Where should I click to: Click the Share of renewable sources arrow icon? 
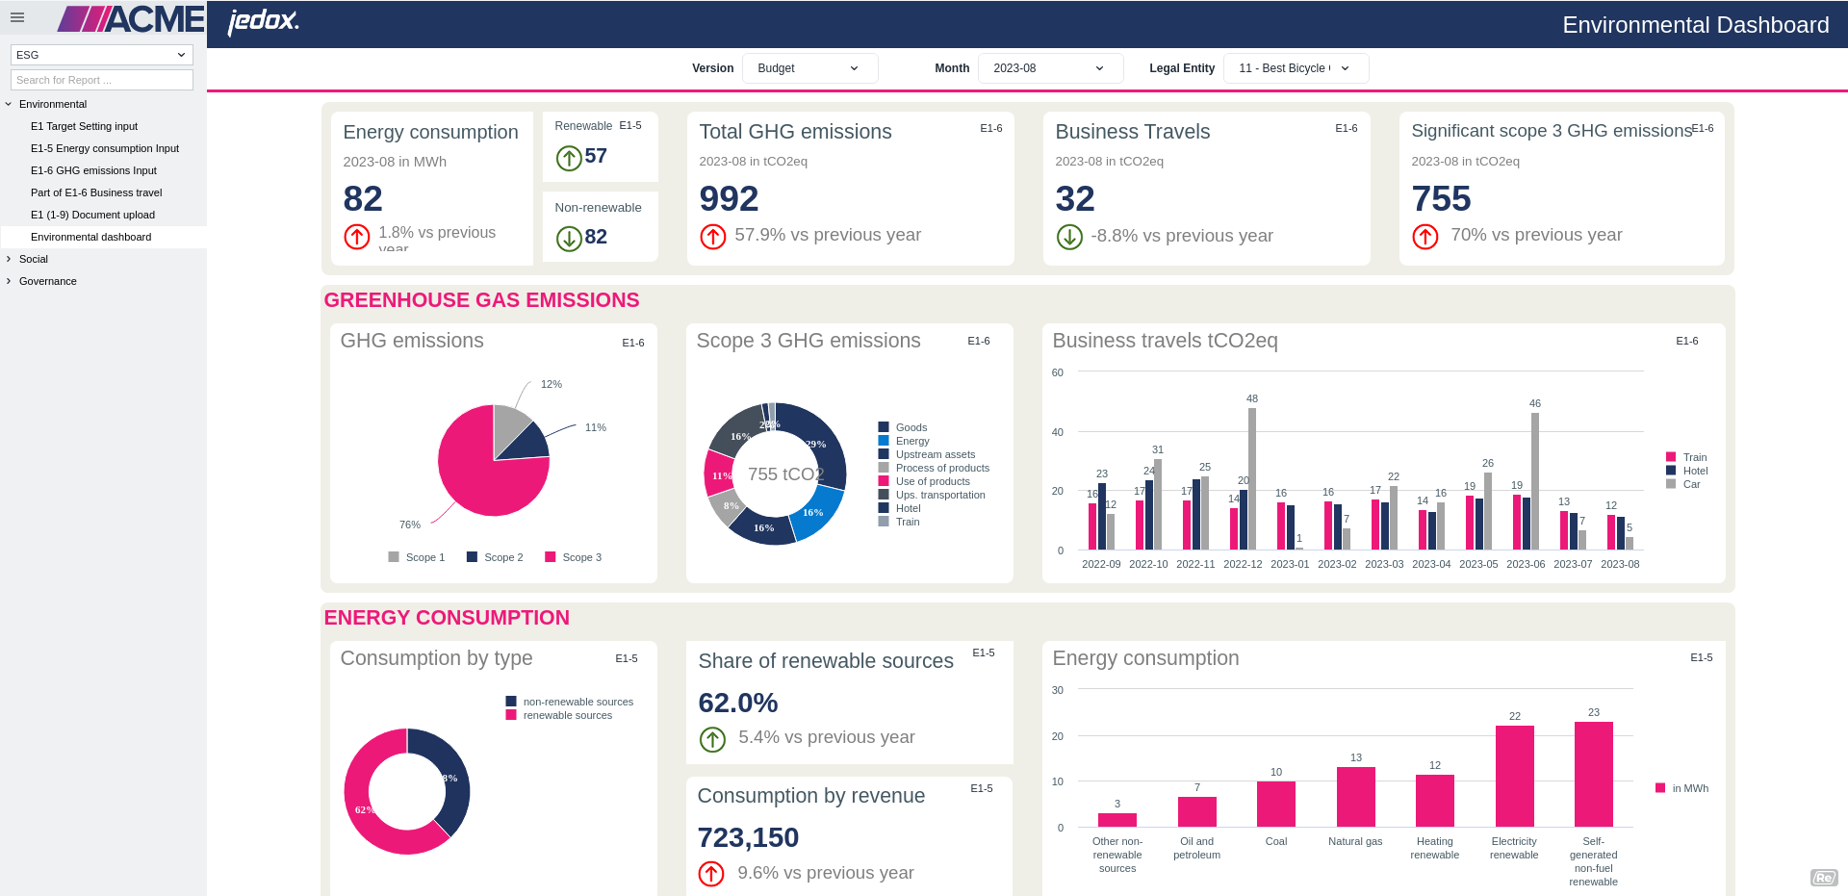(x=712, y=739)
